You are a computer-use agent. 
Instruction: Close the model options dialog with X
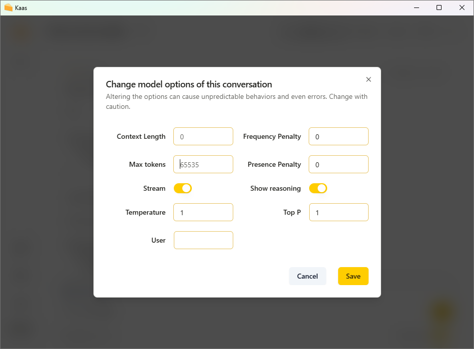pos(369,79)
